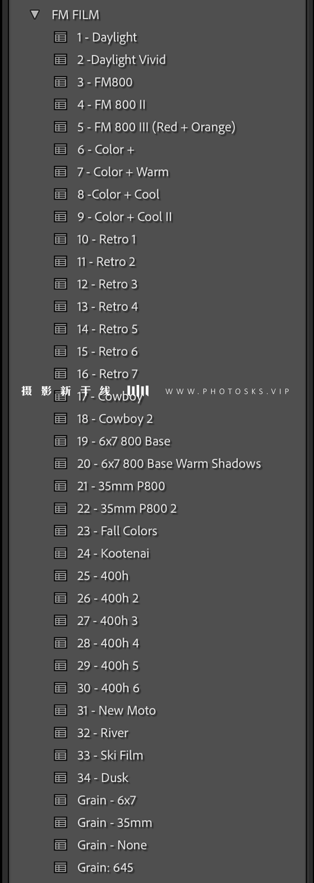Apply the 2 -Daylight Vivid preset

coord(121,60)
